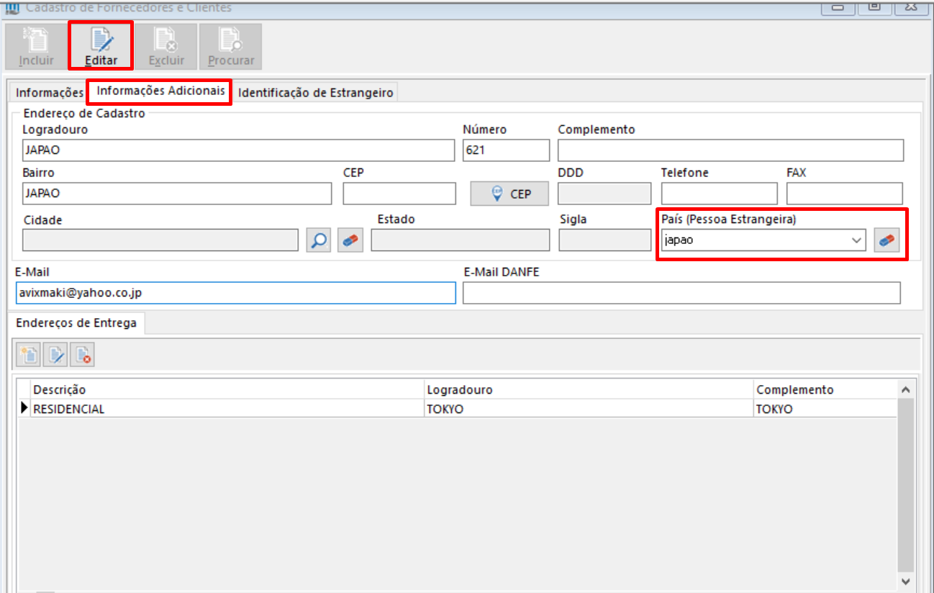The image size is (934, 593).
Task: Click the E-Mail field with avixmaki@yahoo.co.jp
Action: 235,293
